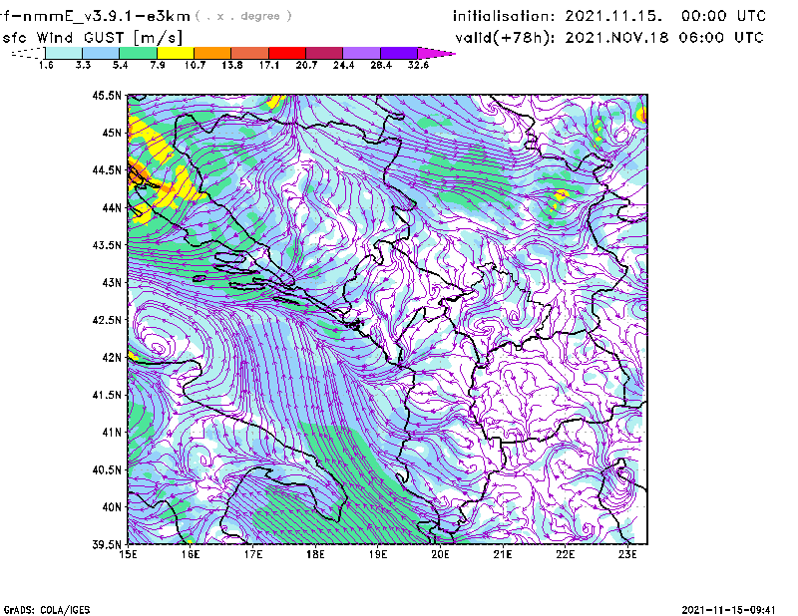Click the yellow legend swatch between 7.9 and 10.7
798x616 pixels.
click(x=176, y=53)
